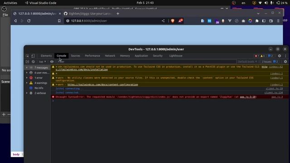Clear the console with the clear icon
Viewport: 290px width, 163px height.
click(x=33, y=62)
